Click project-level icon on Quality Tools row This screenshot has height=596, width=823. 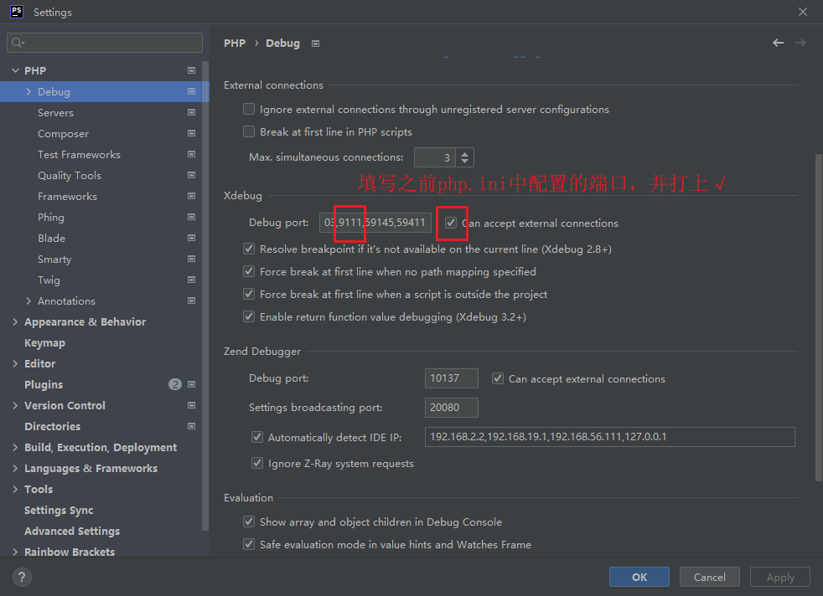(192, 176)
